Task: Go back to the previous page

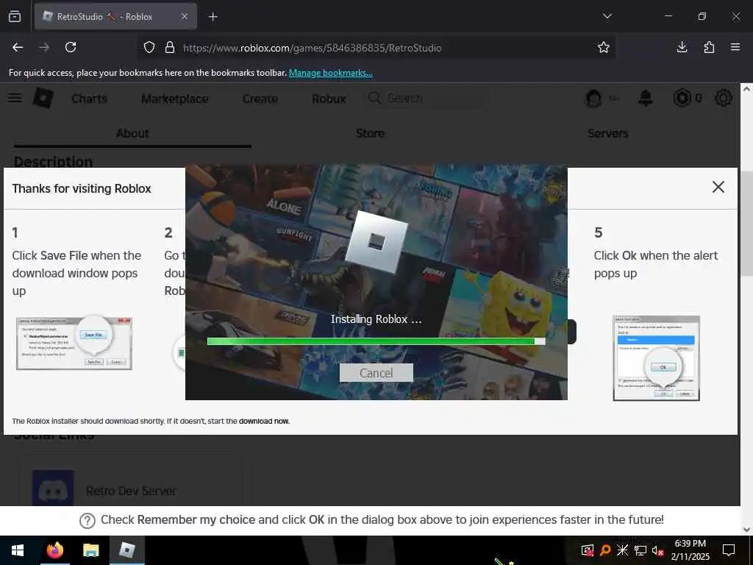Action: click(x=18, y=47)
